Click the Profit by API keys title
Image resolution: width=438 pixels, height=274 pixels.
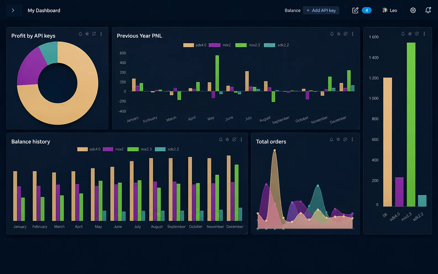(x=33, y=36)
